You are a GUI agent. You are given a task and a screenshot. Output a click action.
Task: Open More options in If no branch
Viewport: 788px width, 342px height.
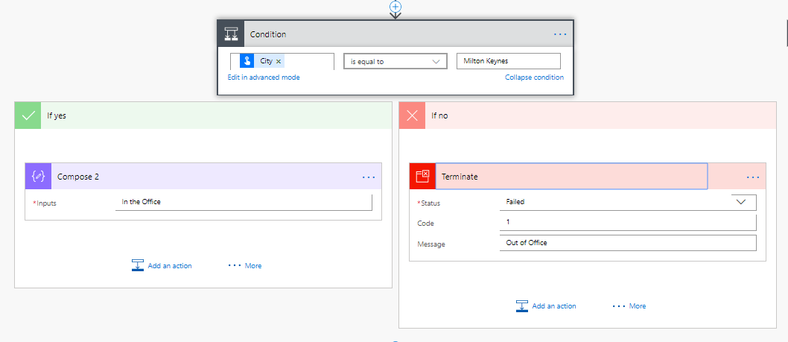pos(629,305)
